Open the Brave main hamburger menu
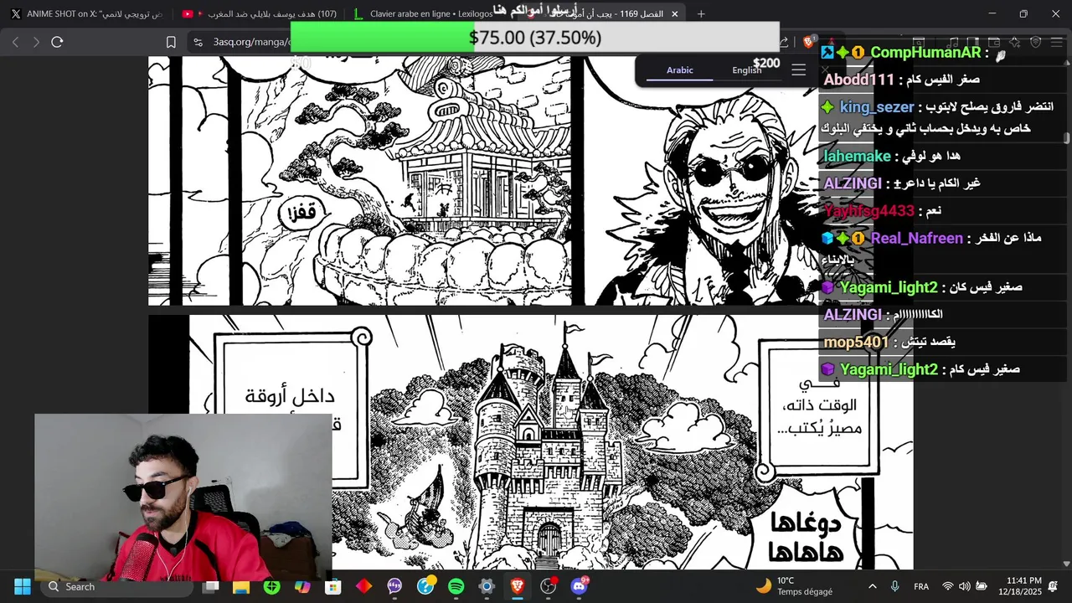 (x=1056, y=42)
